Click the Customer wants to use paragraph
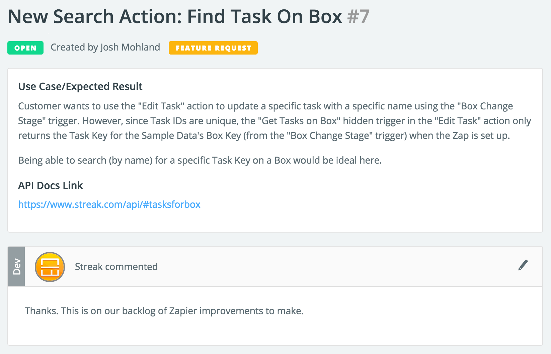Viewport: 551px width, 354px height. click(x=274, y=121)
